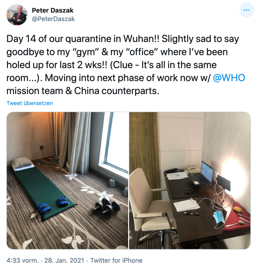Open Peter Daszak's profile picture
Image resolution: width=257 pixels, height=271 pixels.
17,15
